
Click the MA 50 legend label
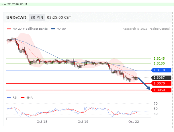(x=61, y=29)
